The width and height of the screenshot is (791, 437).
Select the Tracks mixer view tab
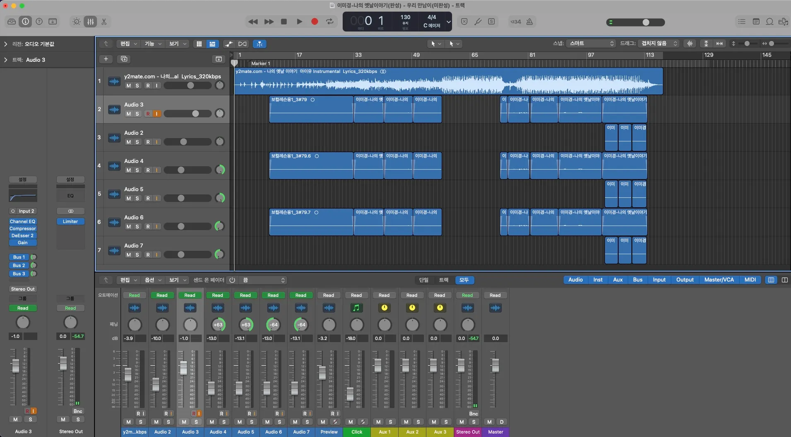[444, 280]
